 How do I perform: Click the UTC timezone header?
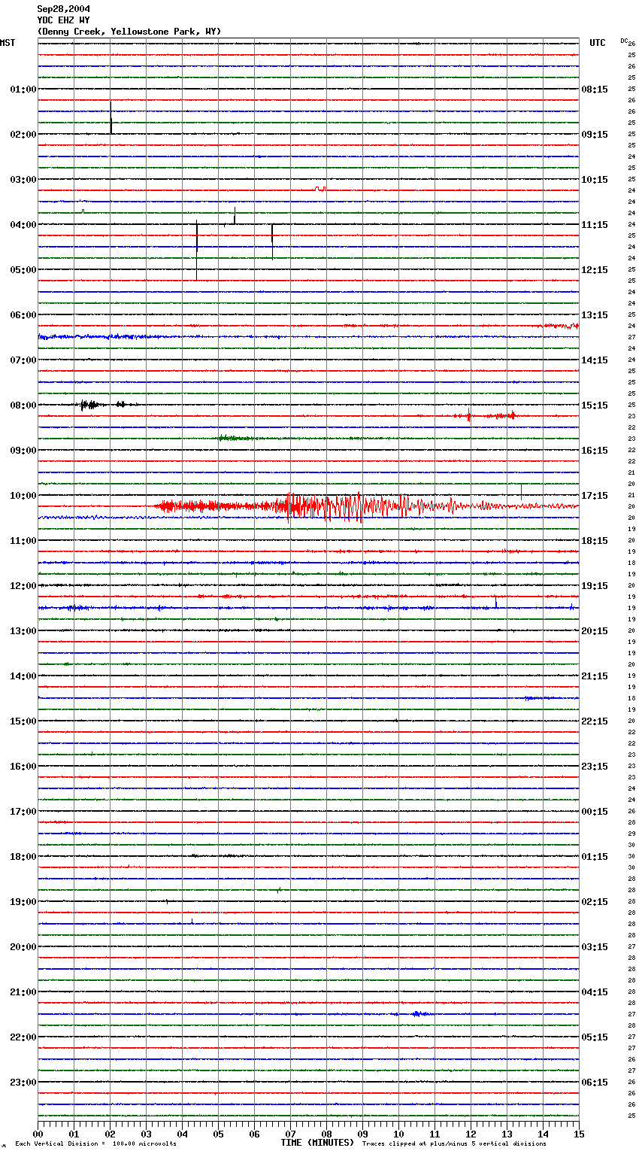(x=598, y=43)
